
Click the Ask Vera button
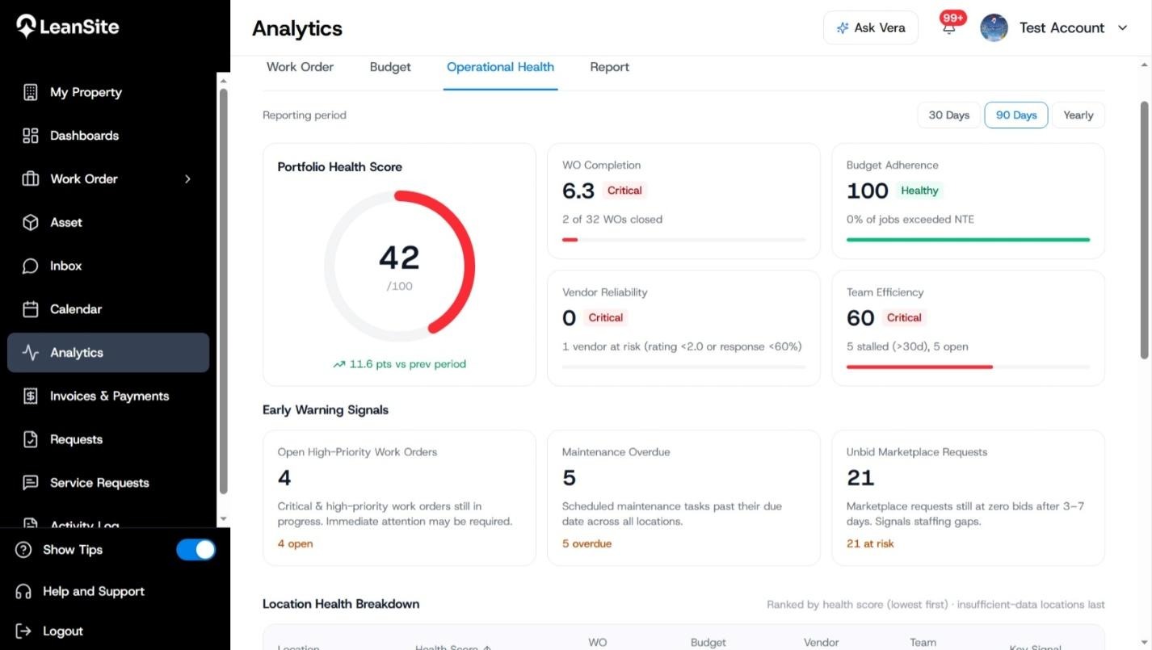point(870,27)
